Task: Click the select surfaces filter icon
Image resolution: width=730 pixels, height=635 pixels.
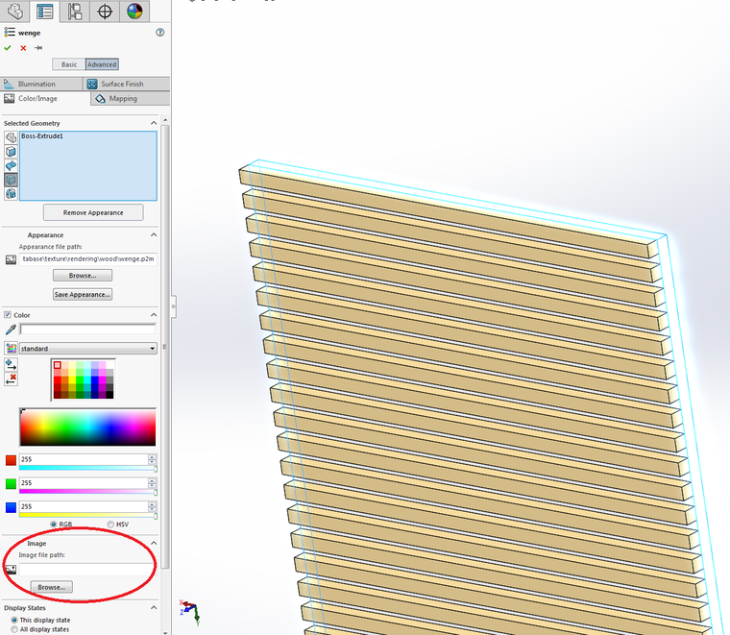Action: [12, 165]
